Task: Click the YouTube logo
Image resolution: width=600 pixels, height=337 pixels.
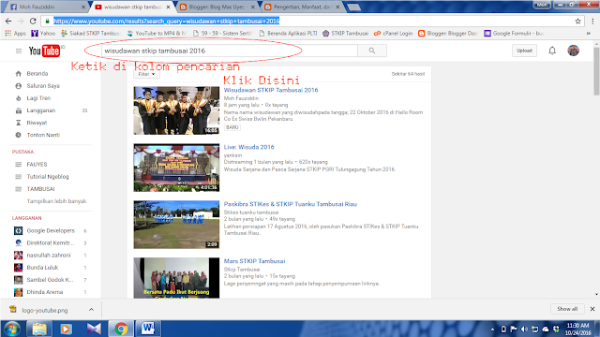Action: pos(44,51)
